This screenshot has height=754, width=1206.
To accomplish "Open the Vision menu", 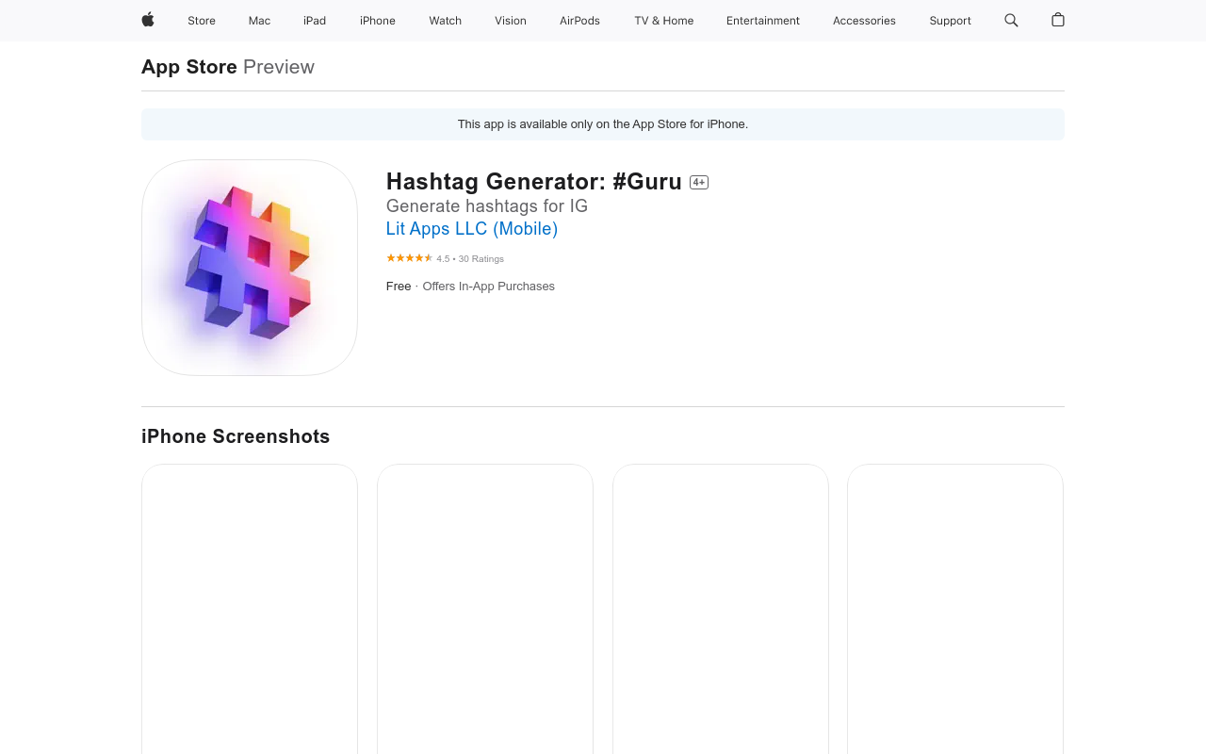I will [x=511, y=21].
